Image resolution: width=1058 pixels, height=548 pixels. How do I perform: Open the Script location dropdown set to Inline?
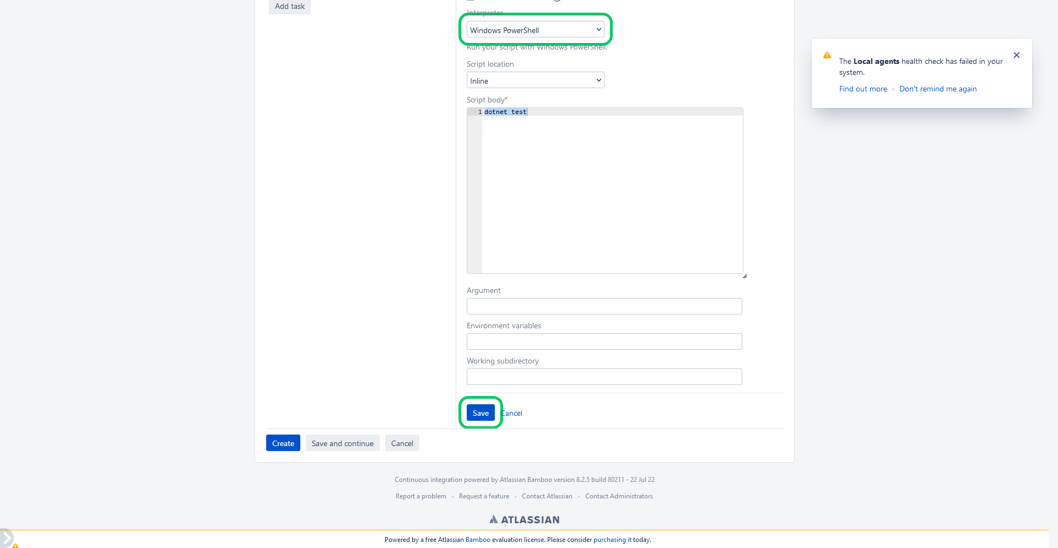pyautogui.click(x=535, y=80)
